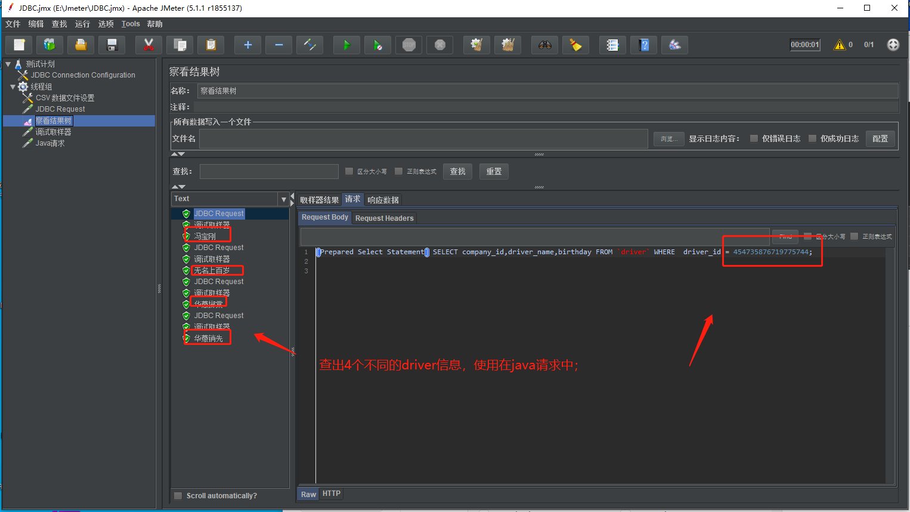Screen dimensions: 910x512
Task: Switch to Request Headers tab
Action: [x=384, y=218]
